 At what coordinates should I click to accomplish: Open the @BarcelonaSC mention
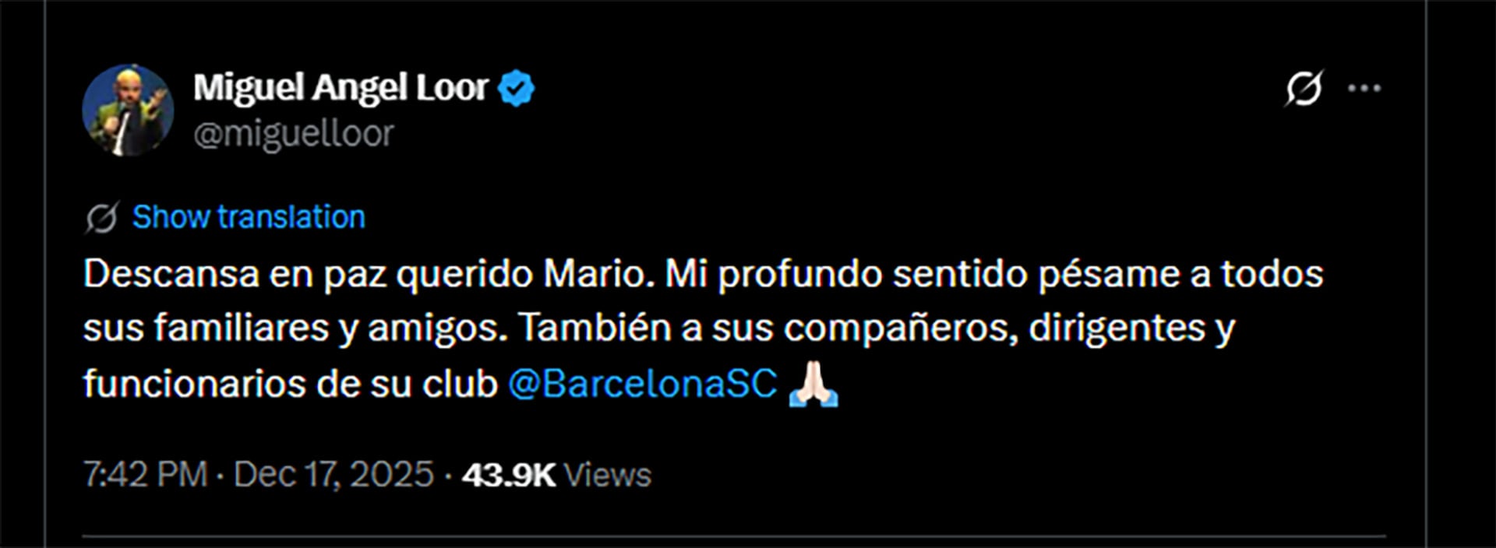pos(643,383)
